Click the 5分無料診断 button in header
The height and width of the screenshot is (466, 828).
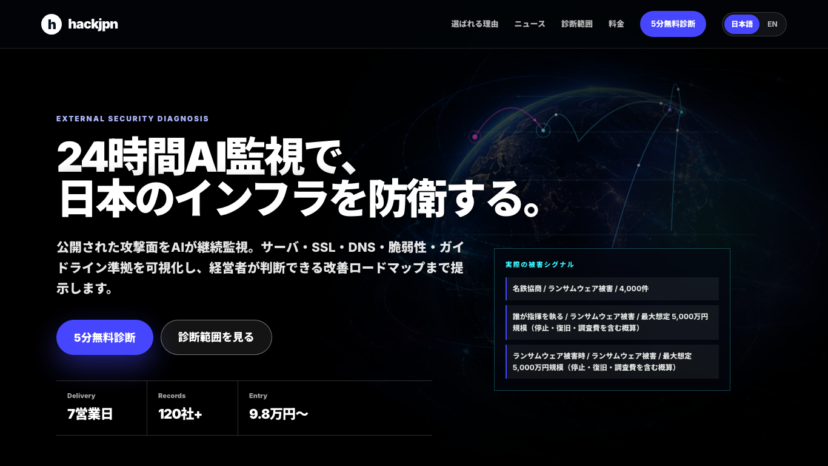tap(673, 24)
